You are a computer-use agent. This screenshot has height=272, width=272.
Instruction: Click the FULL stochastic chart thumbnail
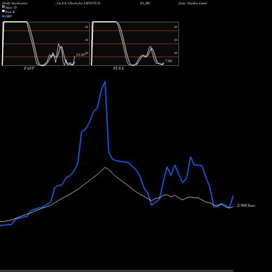(135, 44)
